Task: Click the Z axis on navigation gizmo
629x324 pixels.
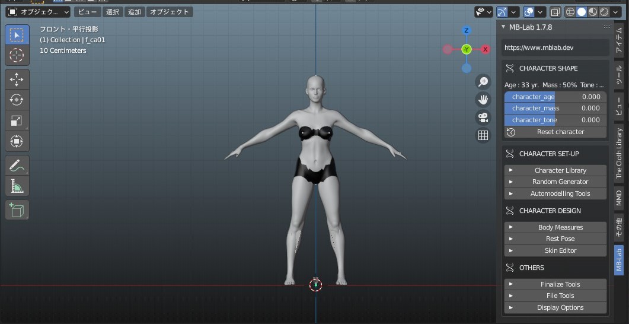Action: 466,30
